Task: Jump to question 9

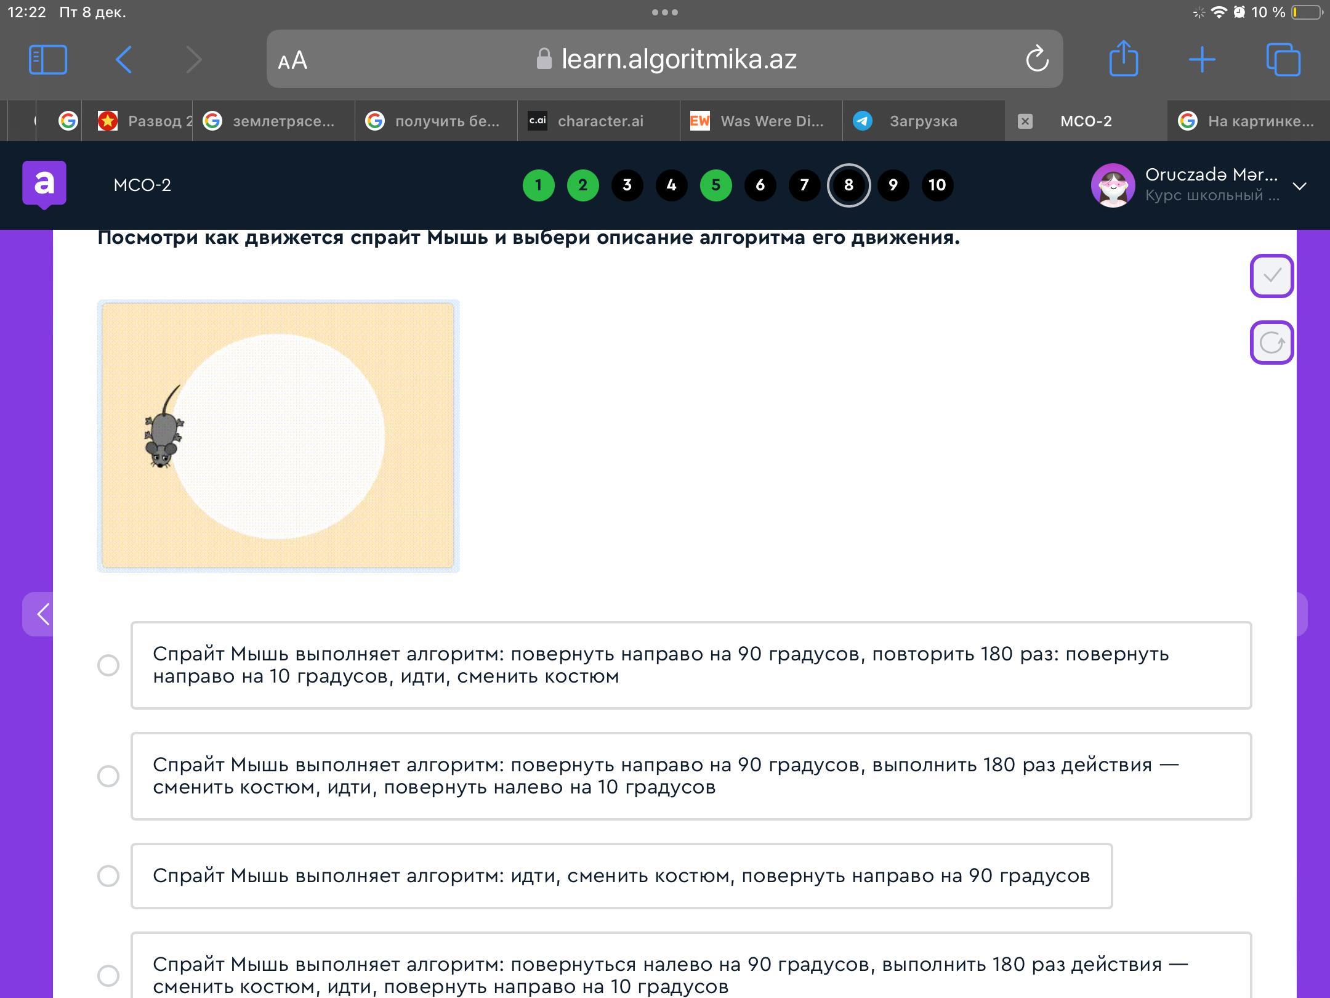Action: (x=893, y=185)
